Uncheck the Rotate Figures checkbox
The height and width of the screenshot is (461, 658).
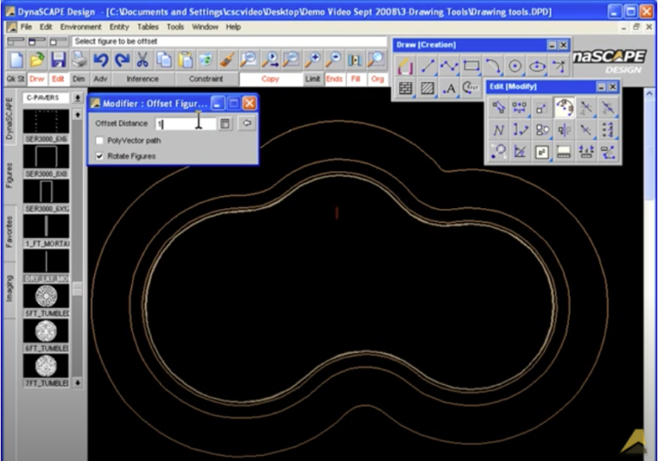click(99, 156)
